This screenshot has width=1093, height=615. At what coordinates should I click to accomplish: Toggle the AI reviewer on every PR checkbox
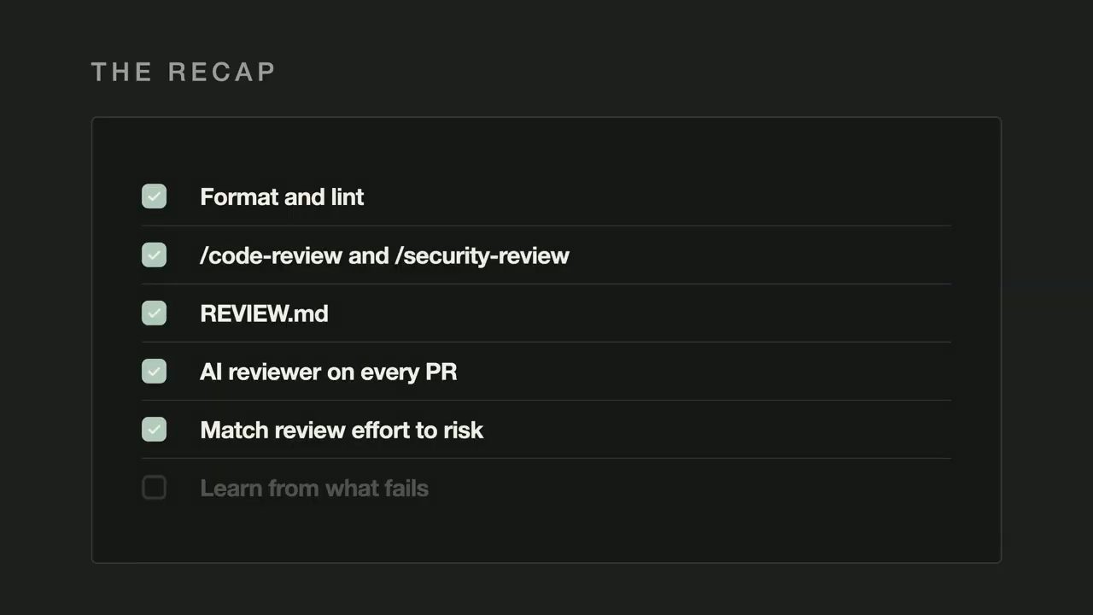coord(154,371)
